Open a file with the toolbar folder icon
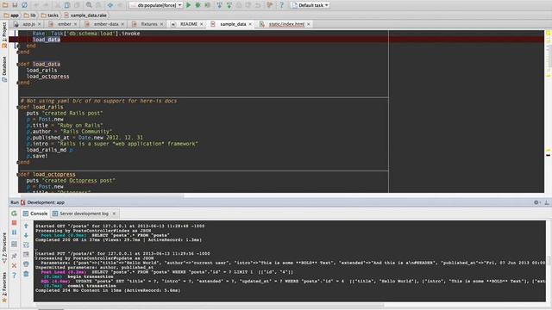 click(5, 5)
